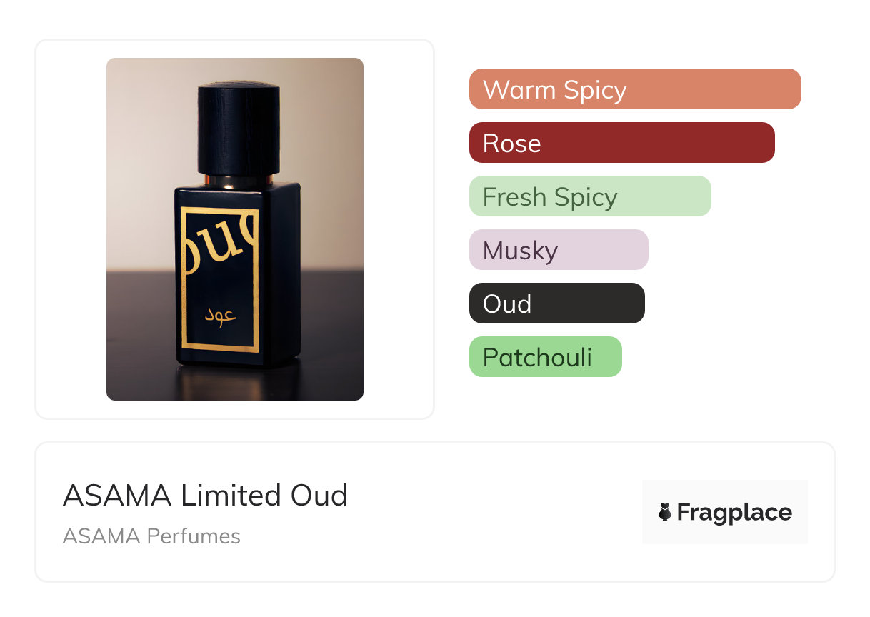Select the green Patchouli accord bar

pyautogui.click(x=545, y=357)
